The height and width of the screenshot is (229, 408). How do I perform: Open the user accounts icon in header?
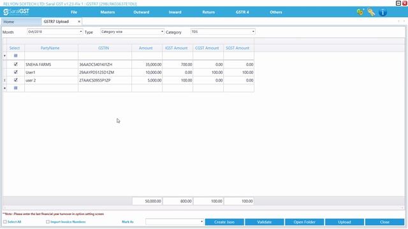click(360, 12)
